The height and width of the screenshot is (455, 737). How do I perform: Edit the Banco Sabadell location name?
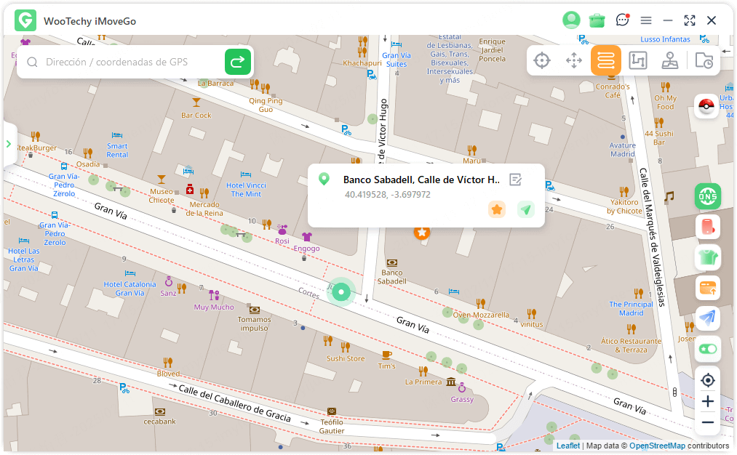[x=516, y=180]
